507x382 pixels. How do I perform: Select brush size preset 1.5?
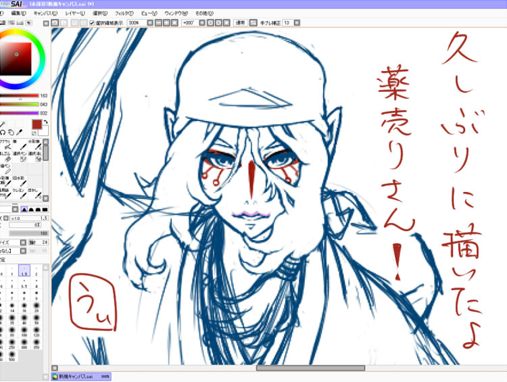(24, 270)
